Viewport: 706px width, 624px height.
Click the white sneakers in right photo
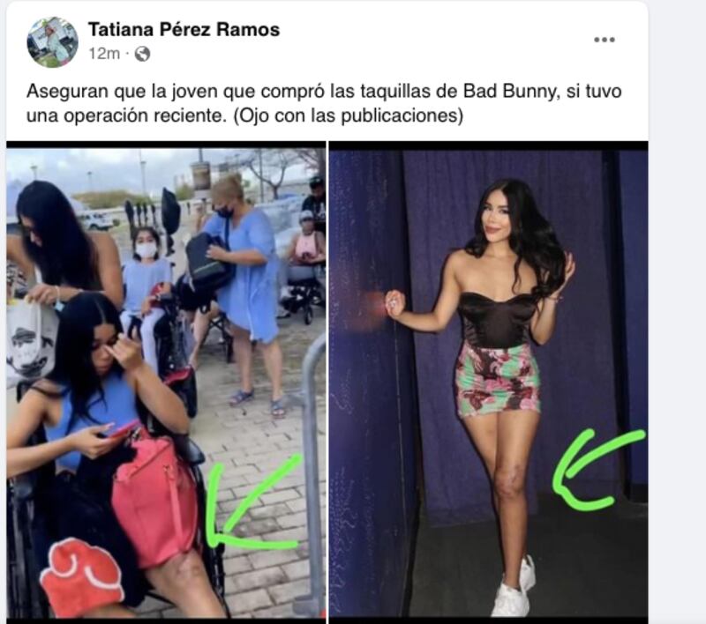[x=514, y=589]
